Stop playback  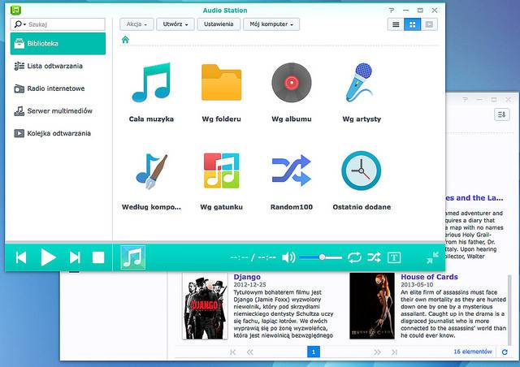click(98, 257)
